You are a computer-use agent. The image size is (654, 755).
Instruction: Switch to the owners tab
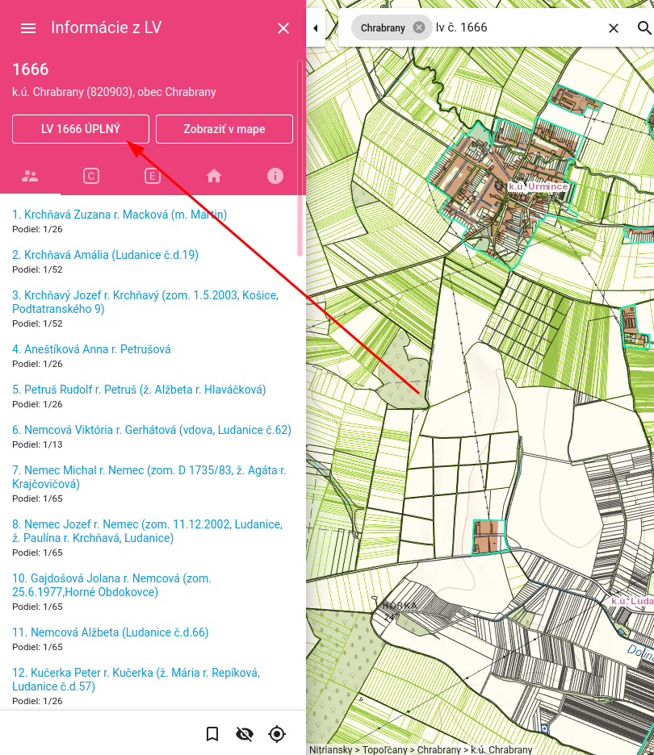(x=30, y=176)
